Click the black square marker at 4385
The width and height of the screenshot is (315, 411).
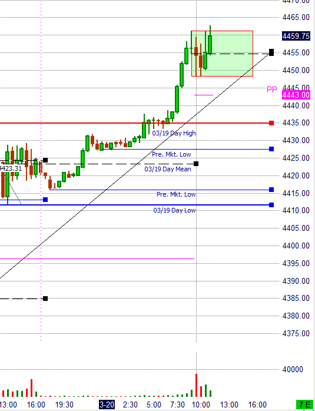coord(45,299)
